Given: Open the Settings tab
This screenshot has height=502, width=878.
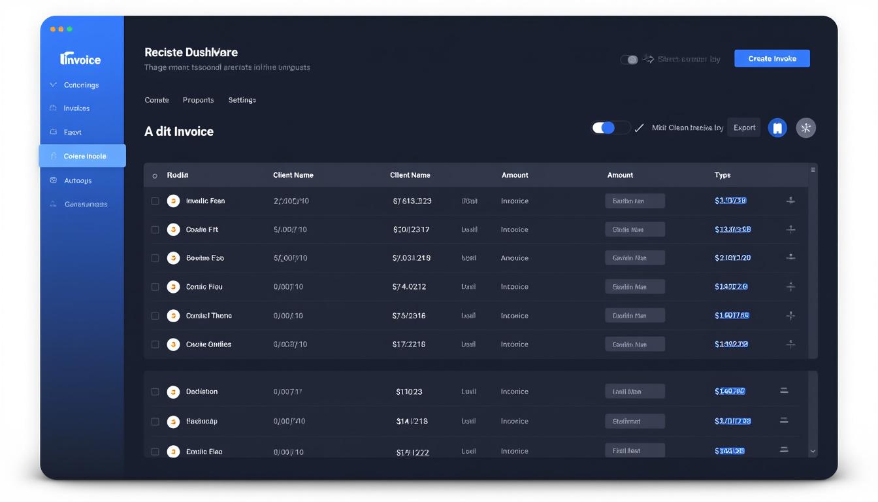Looking at the screenshot, I should [x=242, y=100].
